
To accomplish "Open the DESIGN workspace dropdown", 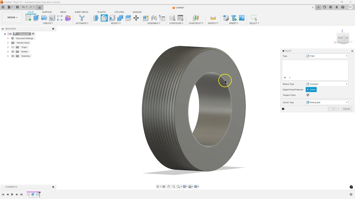I will click(12, 17).
